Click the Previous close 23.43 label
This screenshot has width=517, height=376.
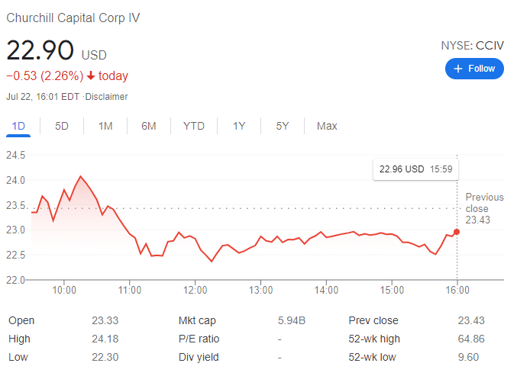click(484, 208)
